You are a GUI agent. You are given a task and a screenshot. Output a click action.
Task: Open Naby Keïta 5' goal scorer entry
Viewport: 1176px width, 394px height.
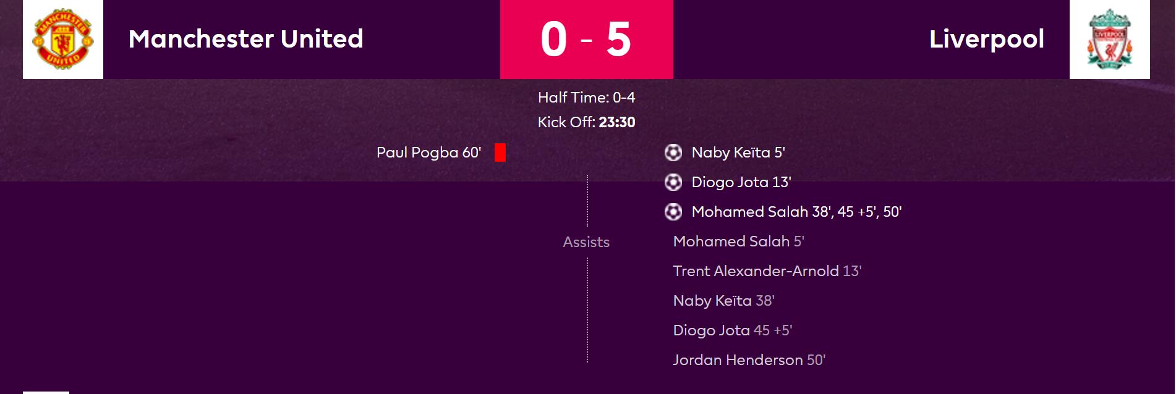click(738, 153)
